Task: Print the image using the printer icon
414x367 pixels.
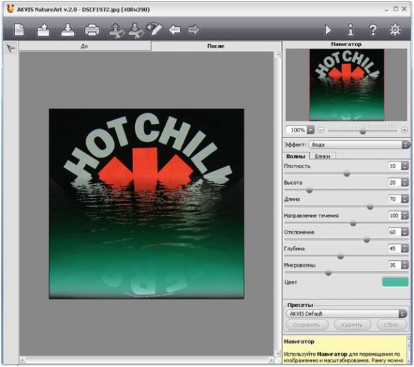Action: (x=92, y=30)
